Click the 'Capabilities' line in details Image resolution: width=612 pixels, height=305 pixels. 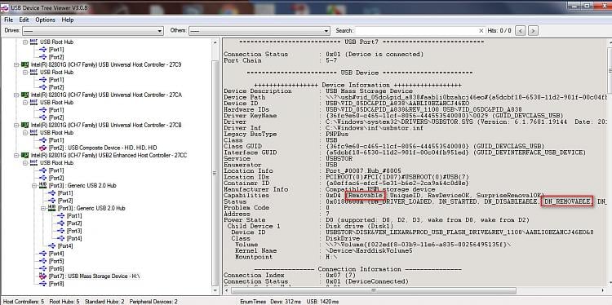click(x=384, y=195)
